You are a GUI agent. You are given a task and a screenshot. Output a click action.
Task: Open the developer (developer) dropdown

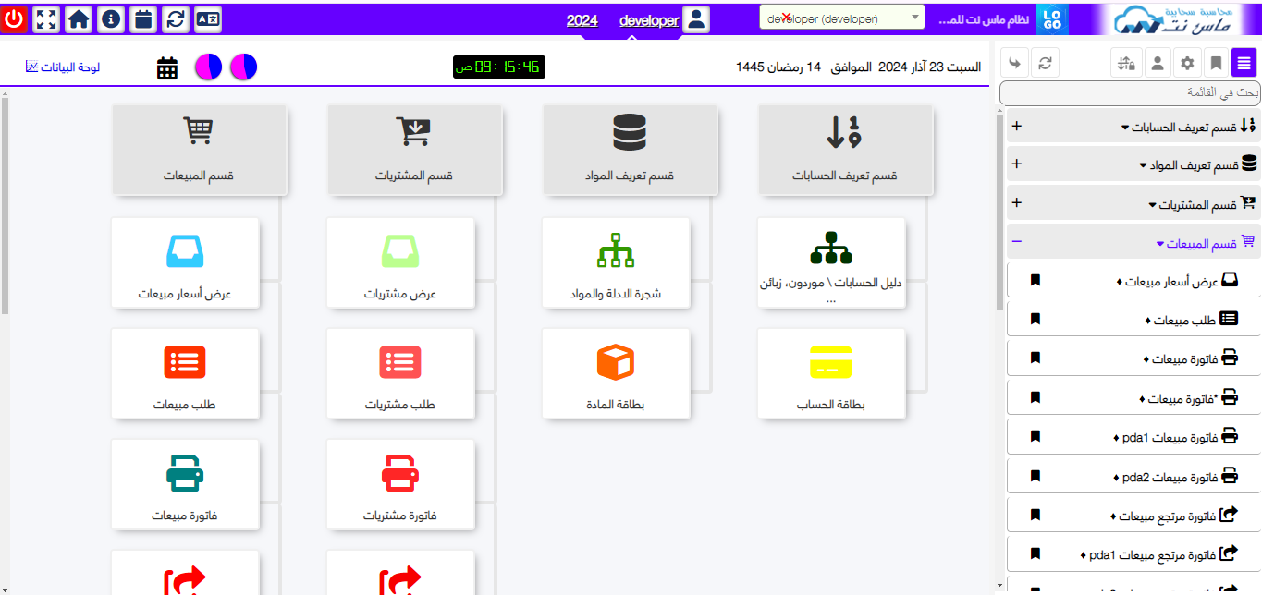[841, 16]
